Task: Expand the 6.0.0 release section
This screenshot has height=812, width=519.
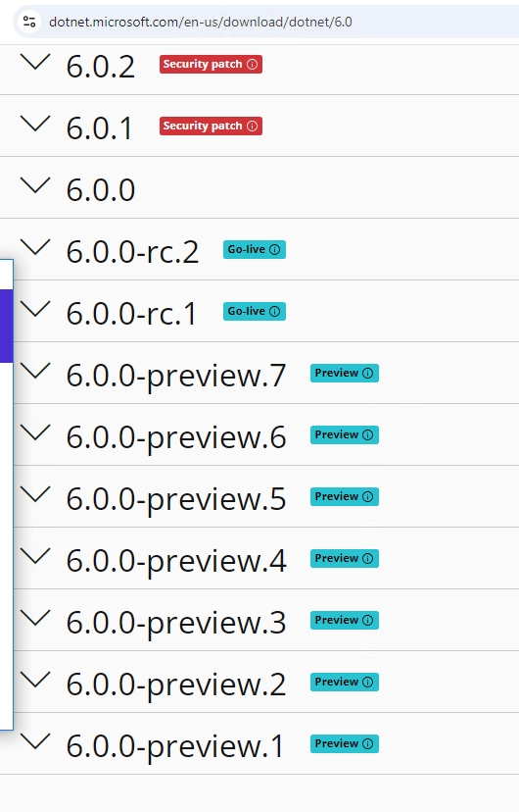Action: point(35,185)
